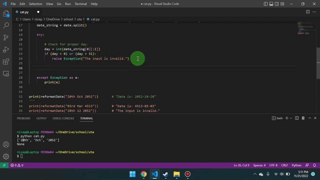The width and height of the screenshot is (320, 180).
Task: Open the Search view in the activity bar
Action: coord(6,25)
